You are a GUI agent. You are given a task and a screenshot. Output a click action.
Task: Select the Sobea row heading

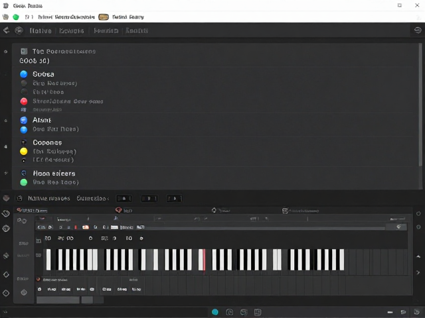click(43, 74)
